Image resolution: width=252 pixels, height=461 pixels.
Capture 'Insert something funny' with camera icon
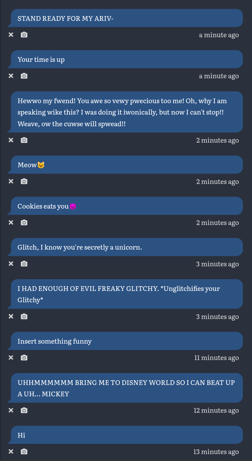click(x=24, y=358)
